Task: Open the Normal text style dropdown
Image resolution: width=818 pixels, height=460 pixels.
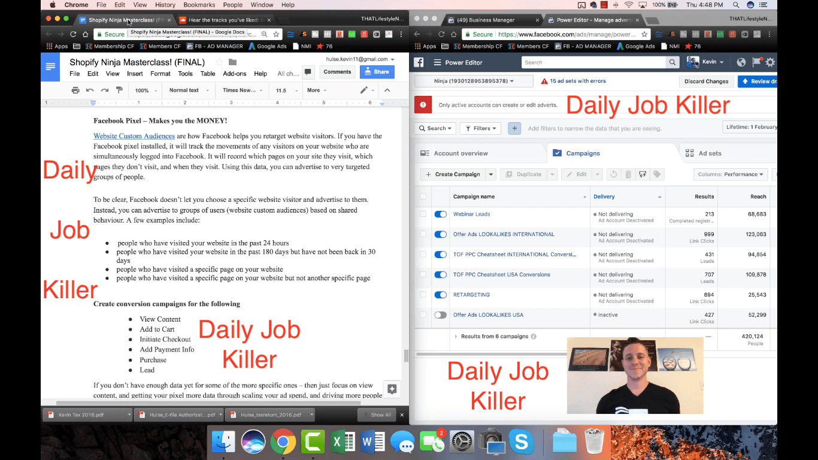Action: click(x=189, y=90)
